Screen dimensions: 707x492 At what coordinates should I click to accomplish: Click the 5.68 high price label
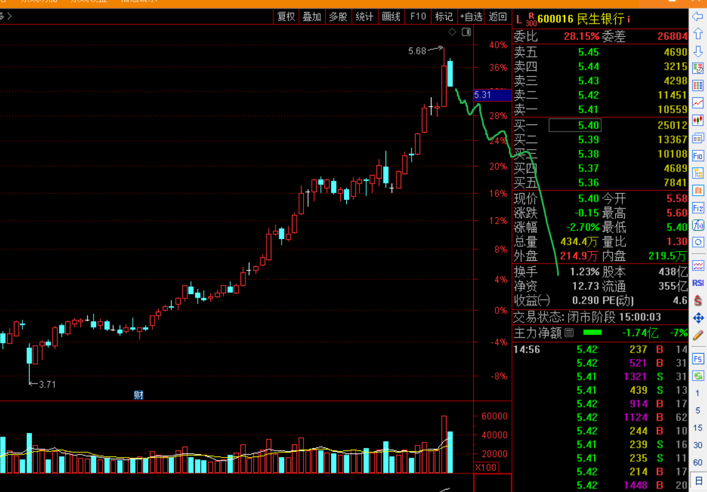(417, 51)
